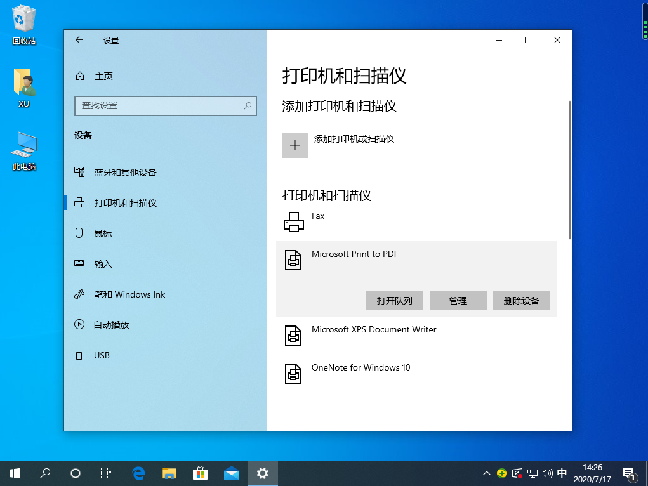Select the Fax printer icon

tap(293, 221)
